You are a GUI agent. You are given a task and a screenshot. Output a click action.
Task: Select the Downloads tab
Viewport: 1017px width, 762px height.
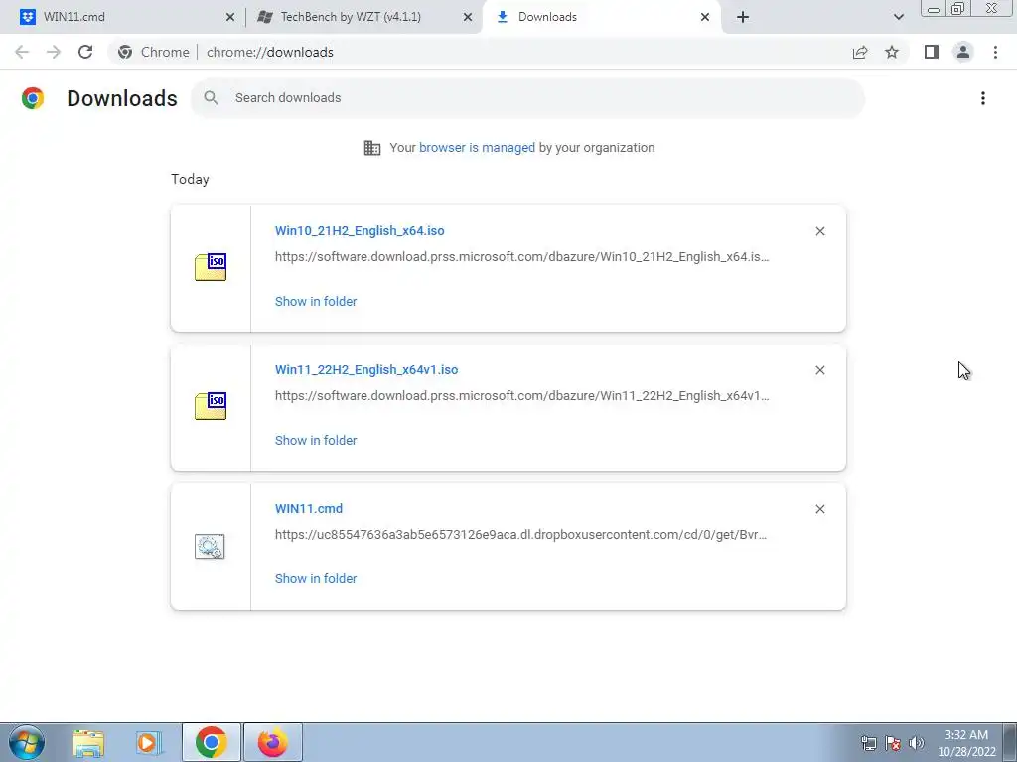(x=600, y=17)
